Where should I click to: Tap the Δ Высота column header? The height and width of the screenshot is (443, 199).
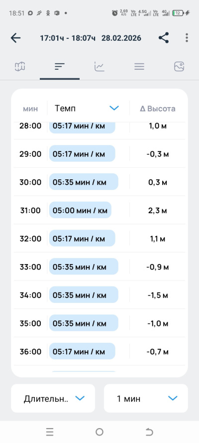point(158,109)
